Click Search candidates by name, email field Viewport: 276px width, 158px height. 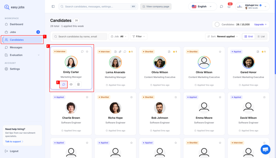pyautogui.click(x=80, y=36)
